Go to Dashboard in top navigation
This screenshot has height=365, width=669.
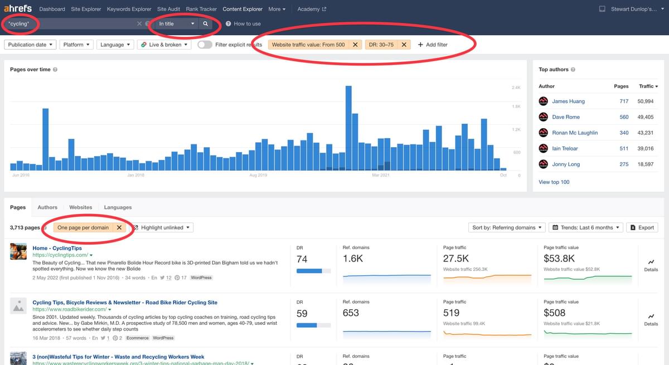(52, 9)
